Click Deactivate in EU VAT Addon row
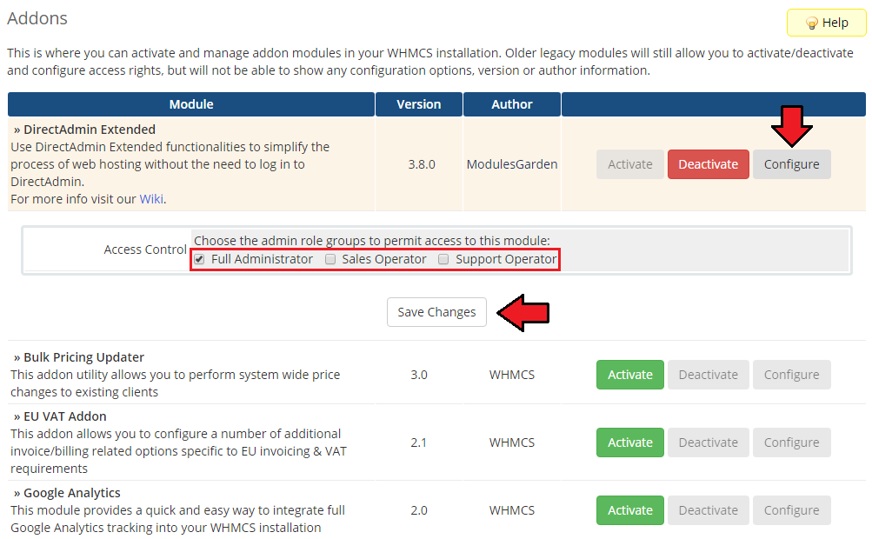Image resolution: width=872 pixels, height=539 pixels. (x=708, y=443)
